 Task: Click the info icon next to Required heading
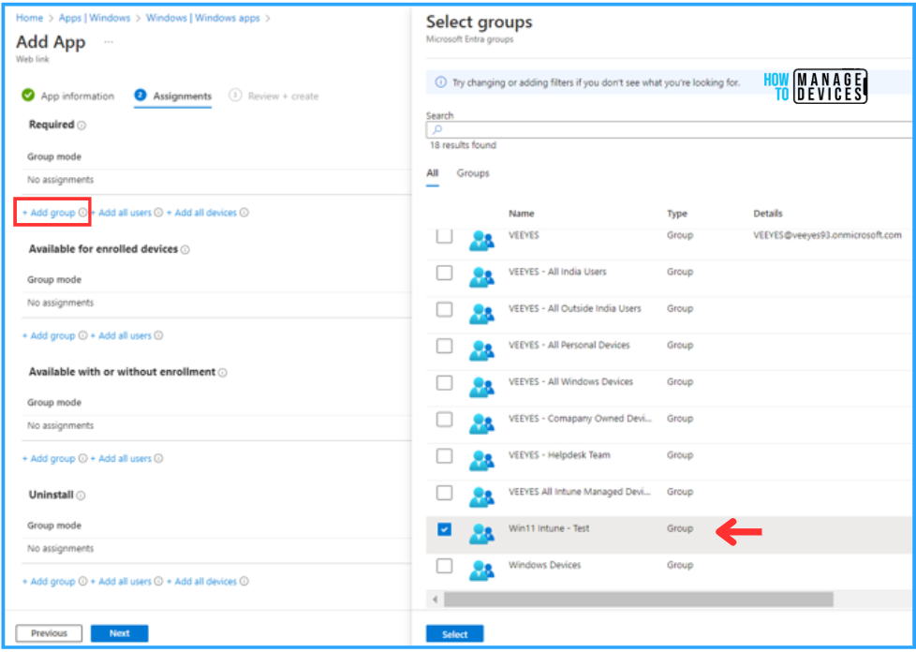tap(81, 126)
